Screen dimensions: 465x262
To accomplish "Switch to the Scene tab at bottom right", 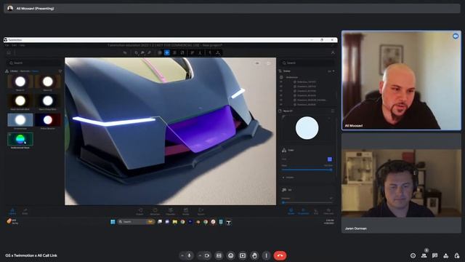I will point(291,211).
